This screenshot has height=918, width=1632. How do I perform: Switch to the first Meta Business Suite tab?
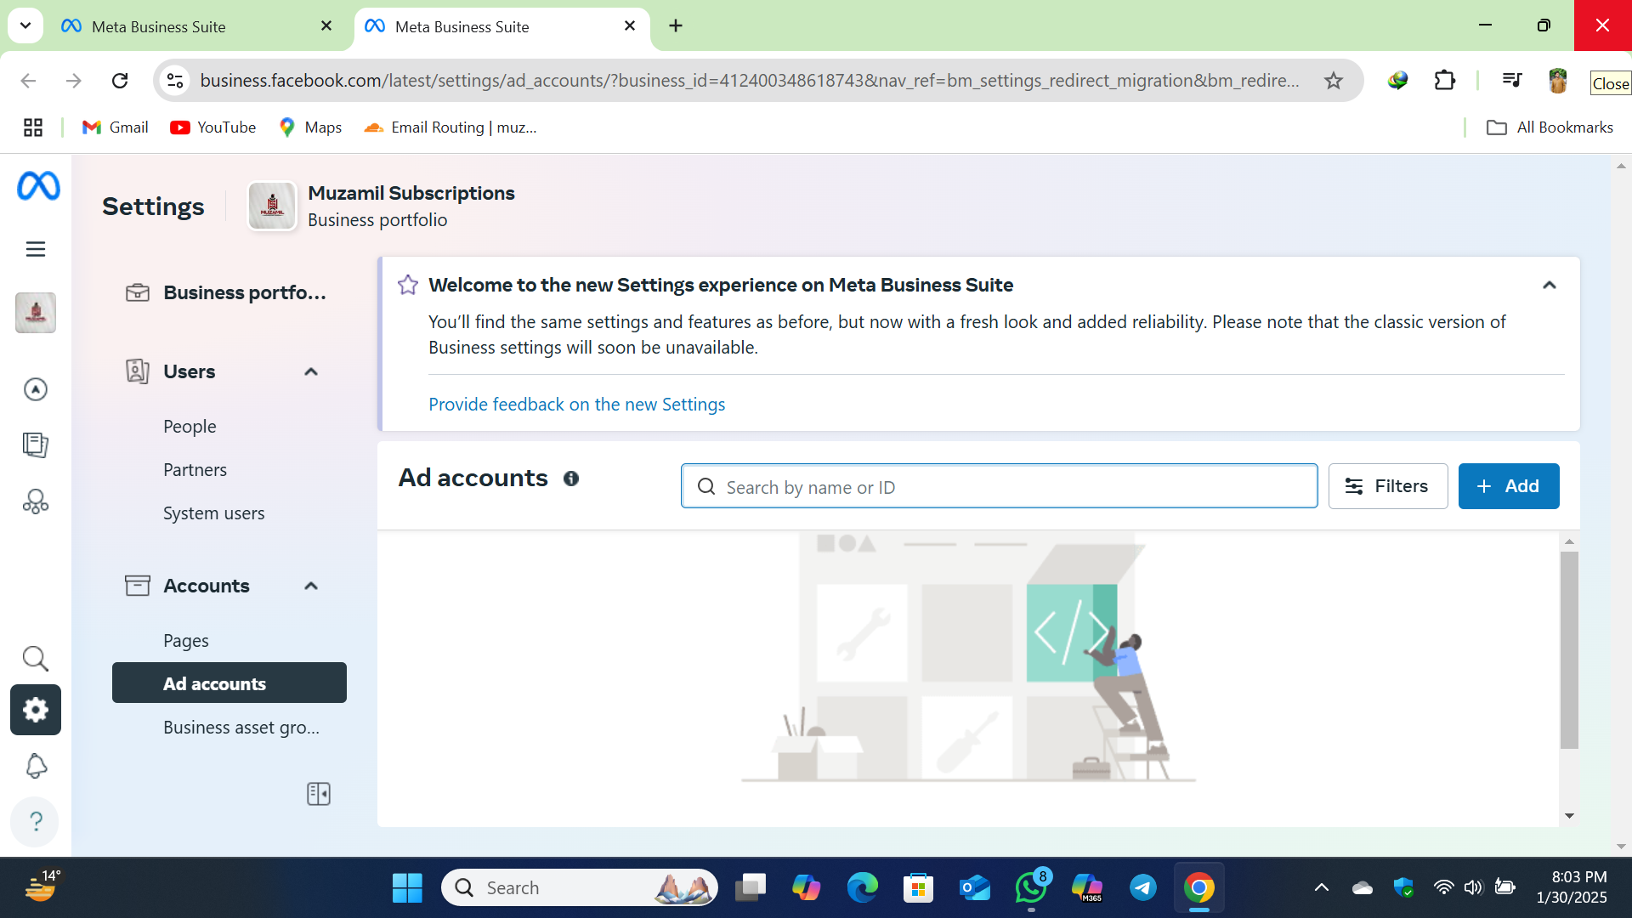click(195, 26)
